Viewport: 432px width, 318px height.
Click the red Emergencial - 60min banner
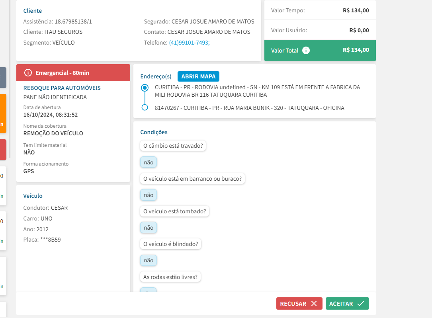point(73,73)
